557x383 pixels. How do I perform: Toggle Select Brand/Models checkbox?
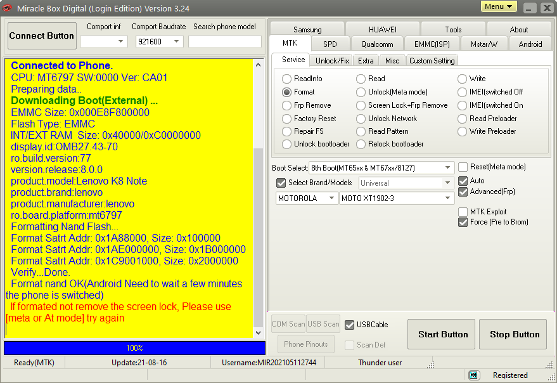point(281,183)
